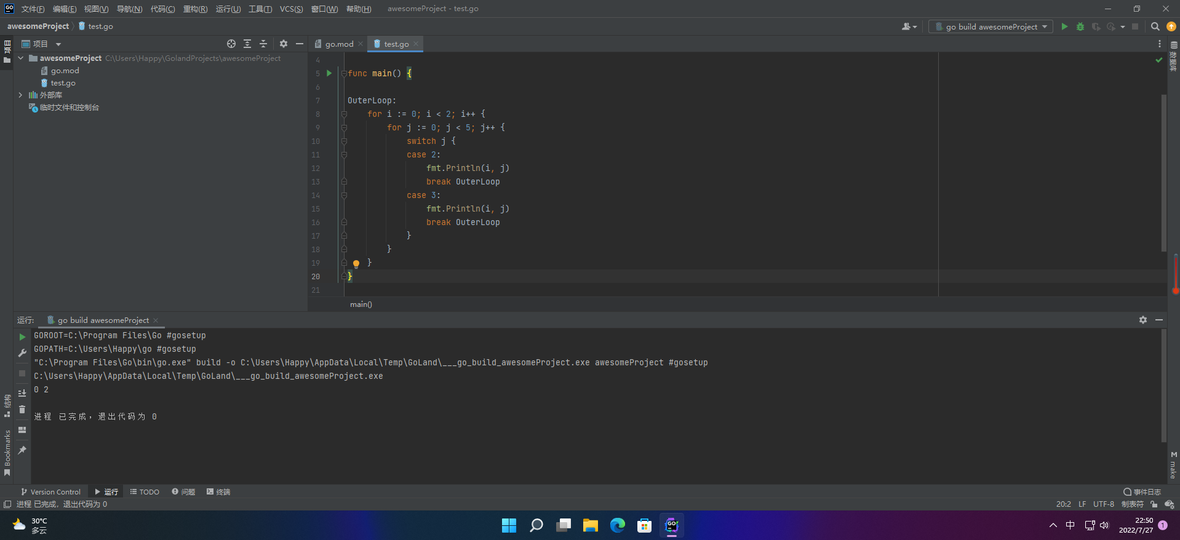Open Run panel gear settings
The width and height of the screenshot is (1180, 540).
[1143, 320]
